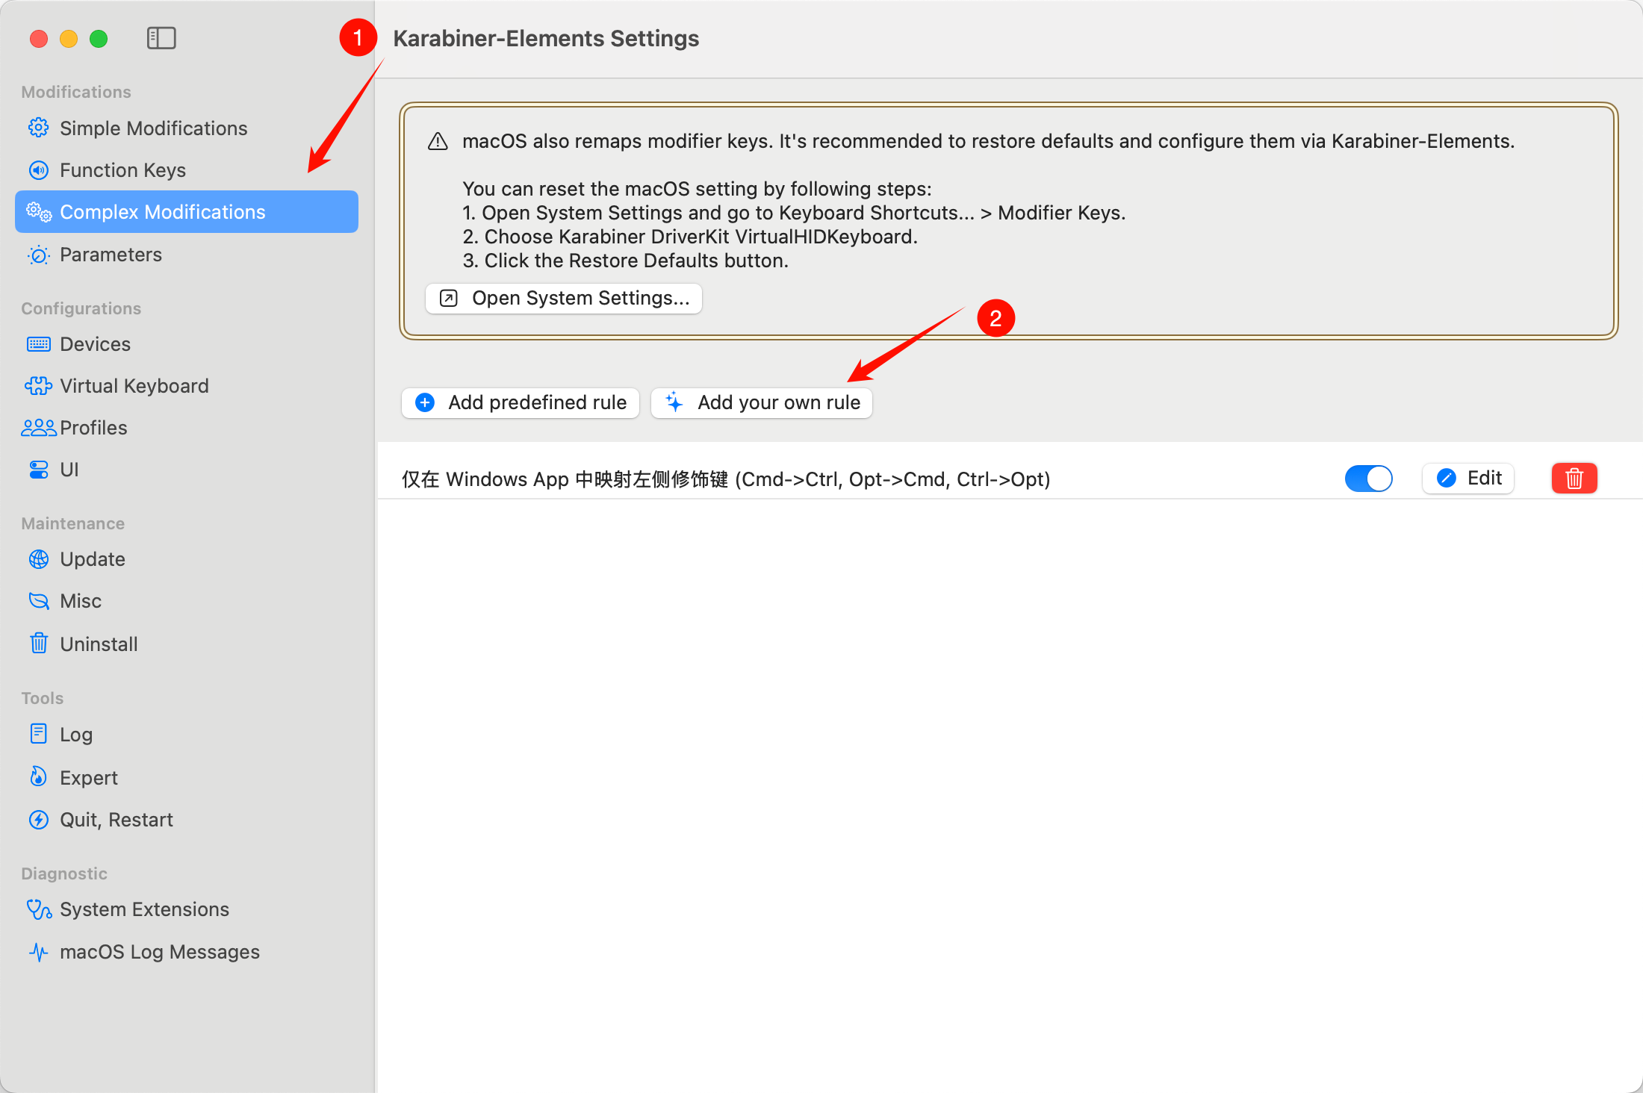This screenshot has height=1093, width=1643.
Task: Disable the Windows App modifier mapping rule
Action: (x=1368, y=479)
